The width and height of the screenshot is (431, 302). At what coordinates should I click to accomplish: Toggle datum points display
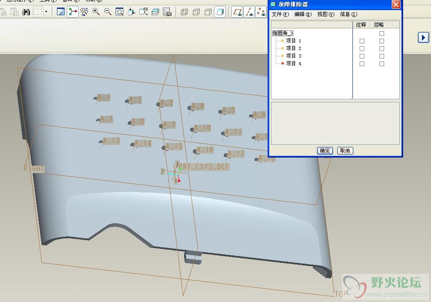click(261, 12)
